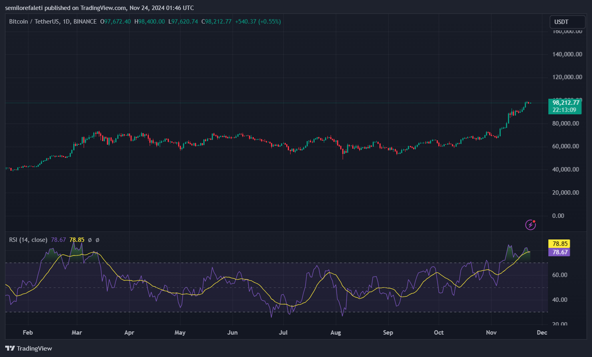Click the Feb label on time axis
The image size is (592, 357).
click(28, 333)
